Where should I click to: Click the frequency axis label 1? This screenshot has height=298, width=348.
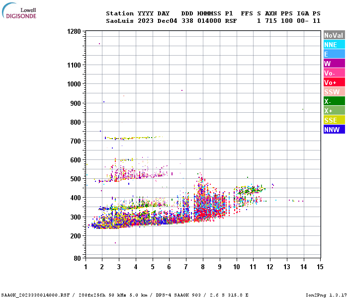[86, 267]
